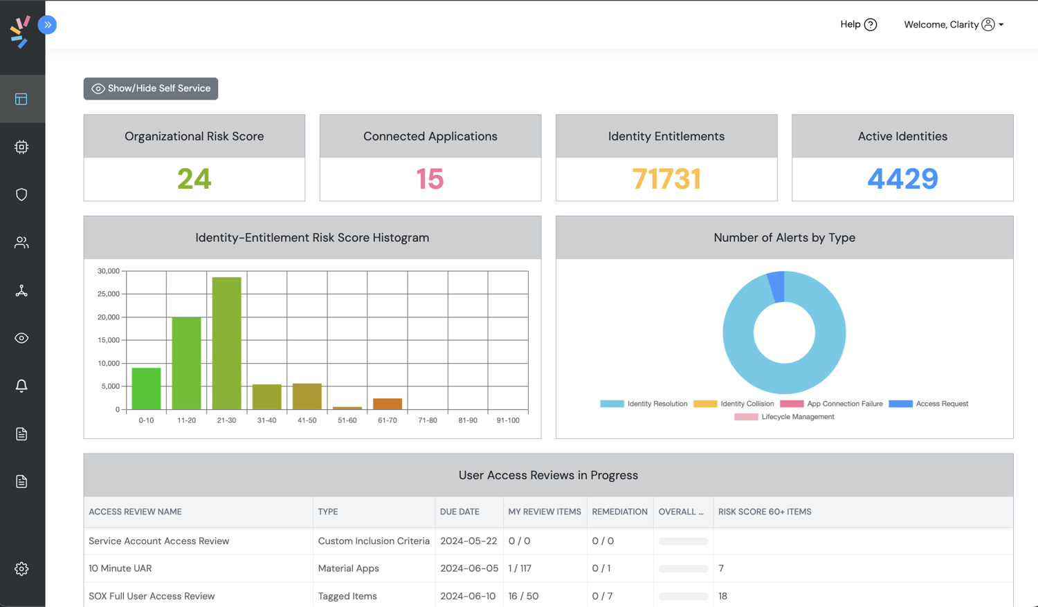Click the App Connection Failure color swatch
Screen dimensions: 1038x607
click(792, 404)
